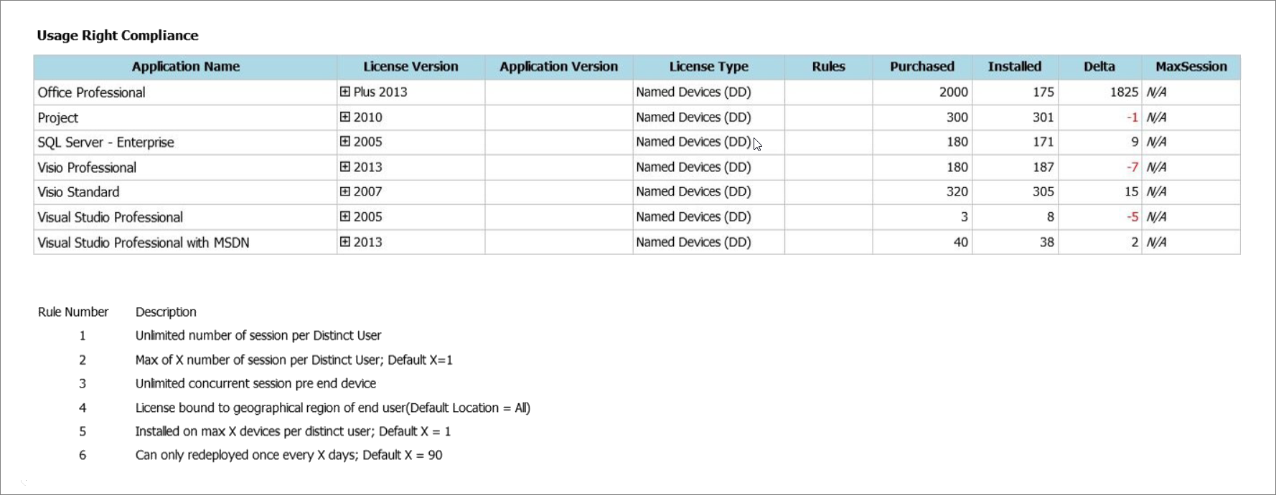Click rule 1 unlimited session per Distinct User

point(258,335)
